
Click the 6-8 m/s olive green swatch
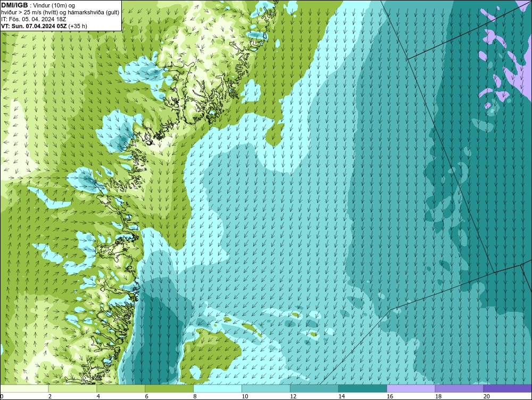coord(169,388)
